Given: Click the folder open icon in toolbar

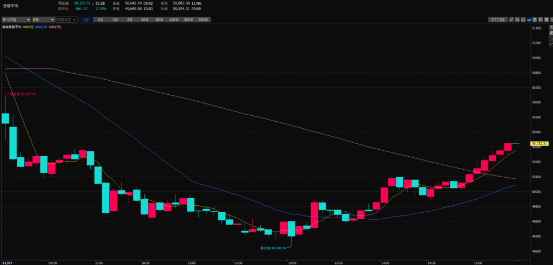Looking at the screenshot, I should pos(541,19).
